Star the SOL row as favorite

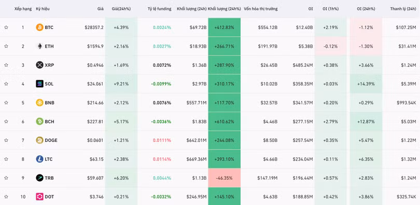pyautogui.click(x=6, y=84)
